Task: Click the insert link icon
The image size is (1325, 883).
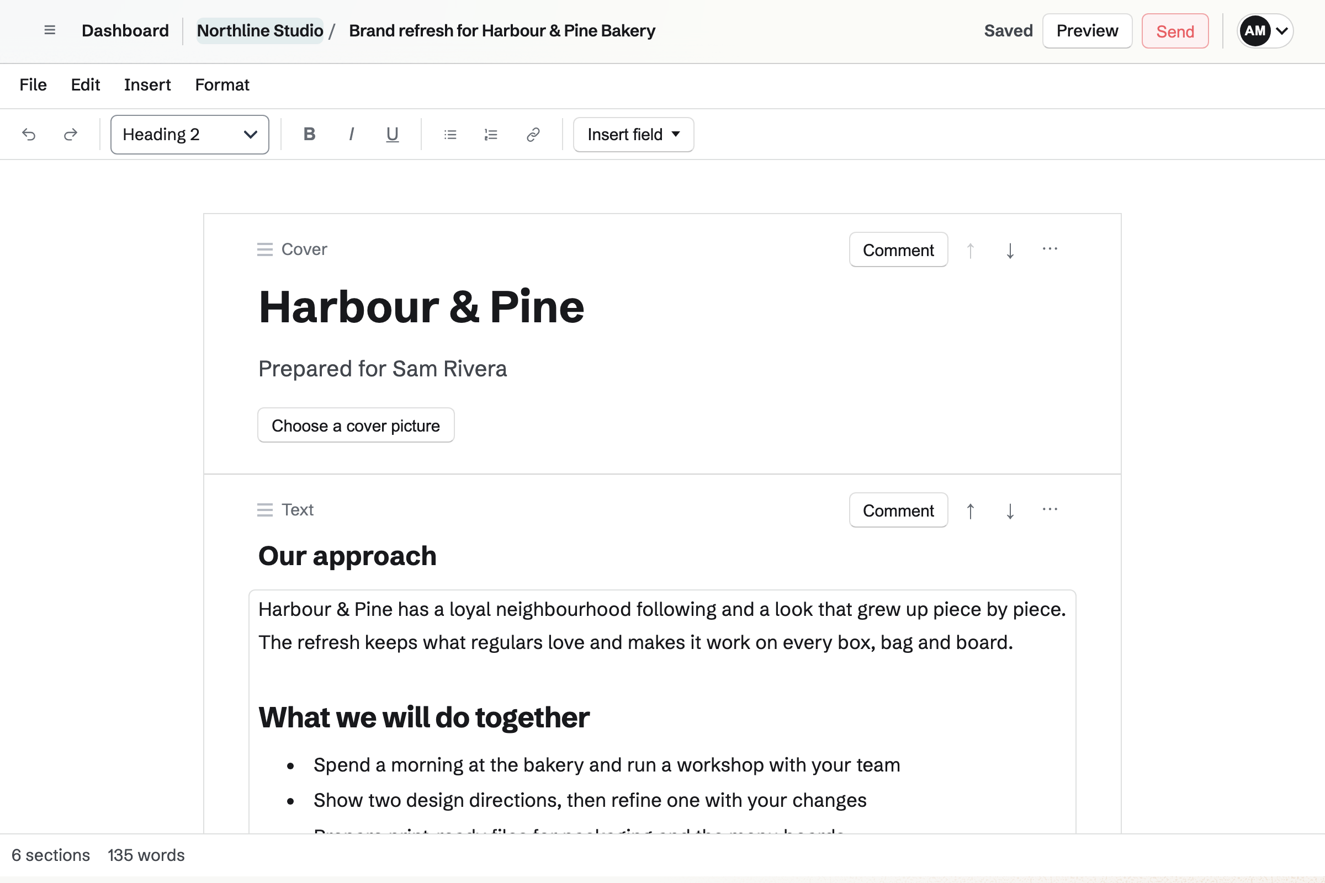Action: tap(533, 135)
